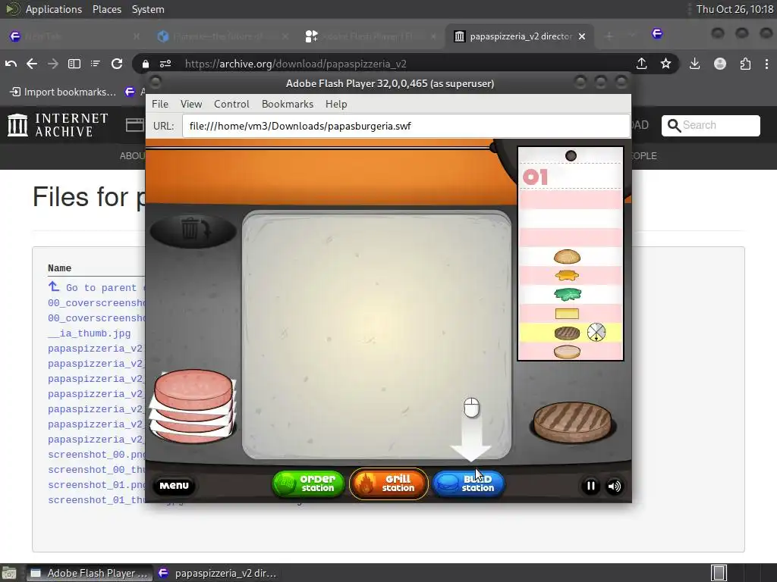Open the game Menu button
This screenshot has width=777, height=582.
[174, 486]
